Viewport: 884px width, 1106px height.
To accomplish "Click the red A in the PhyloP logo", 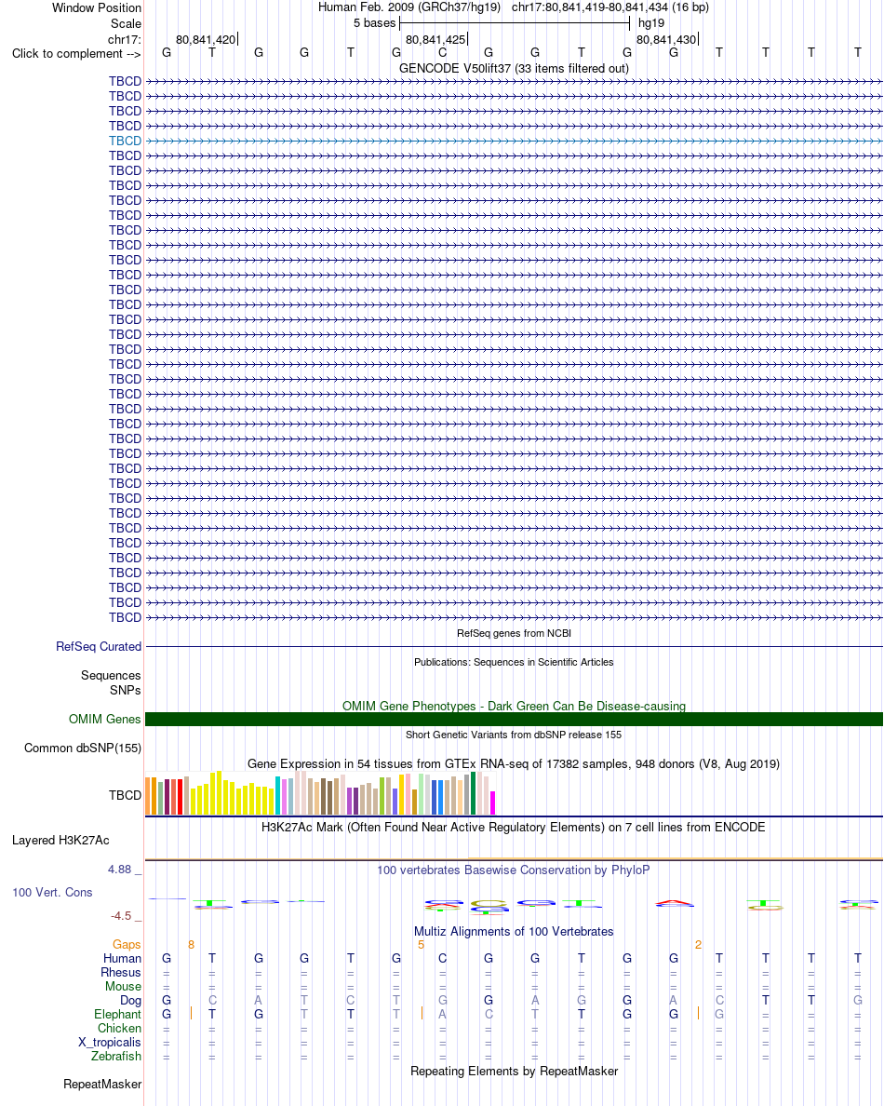I will tap(674, 904).
